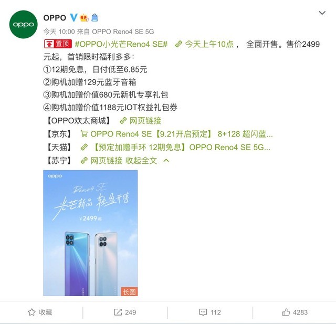Click the repost share icon 249
336x324 pixels.
[118, 312]
